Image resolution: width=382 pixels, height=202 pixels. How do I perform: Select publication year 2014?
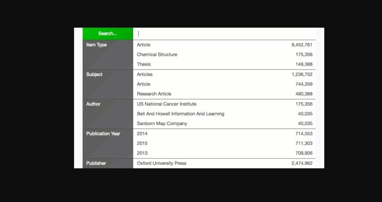[142, 134]
